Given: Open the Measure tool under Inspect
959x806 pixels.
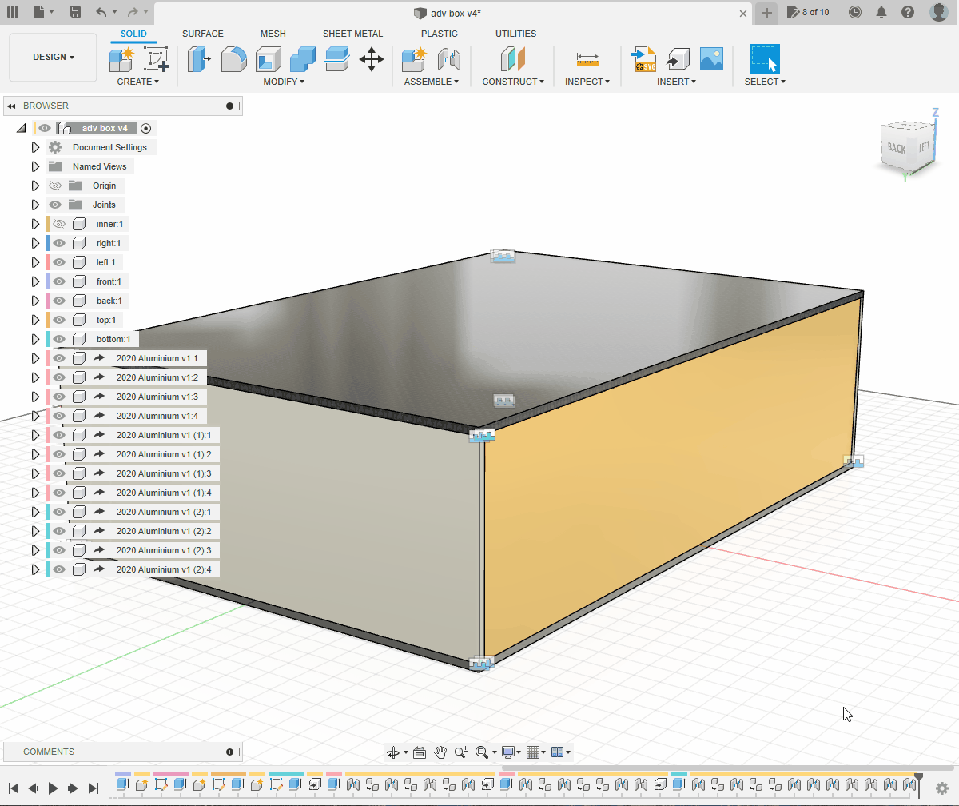Looking at the screenshot, I should pyautogui.click(x=587, y=59).
